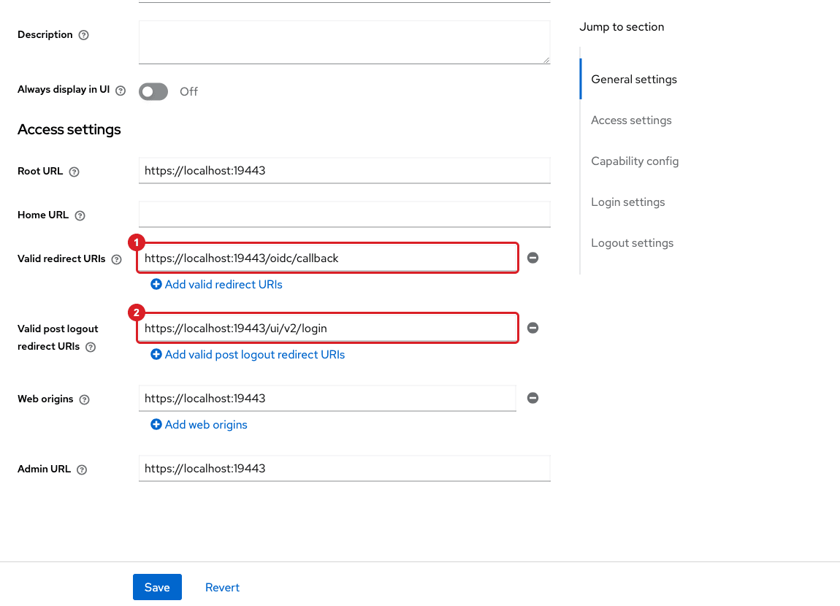
Task: Remove the ui/v2/login post logout URI
Action: (x=532, y=328)
